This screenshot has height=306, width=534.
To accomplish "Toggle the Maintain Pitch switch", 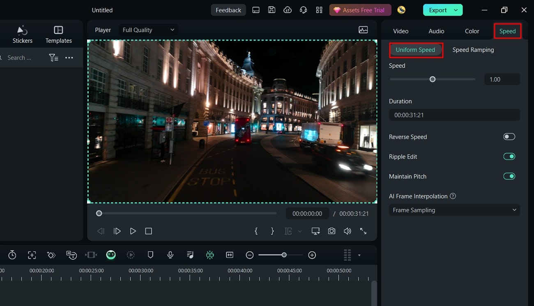I will click(x=509, y=176).
